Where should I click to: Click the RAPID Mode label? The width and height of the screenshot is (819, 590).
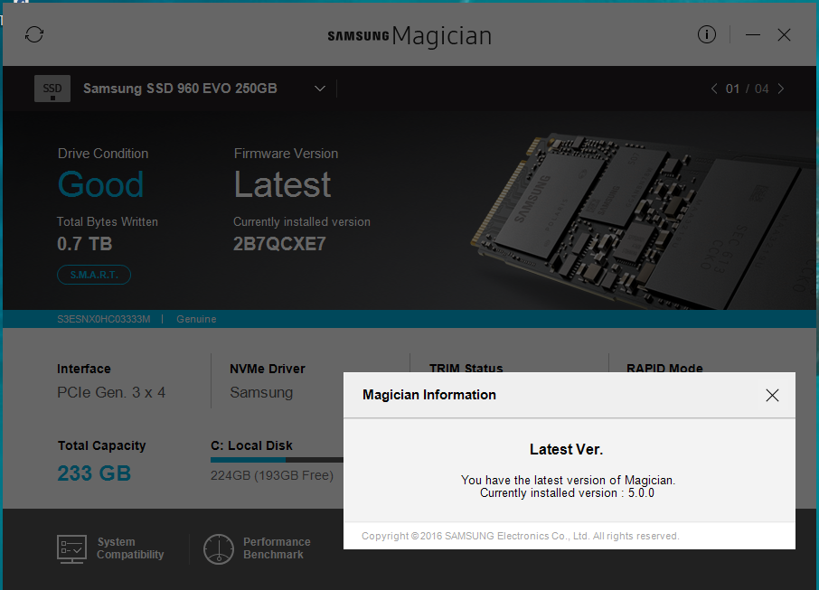(664, 368)
